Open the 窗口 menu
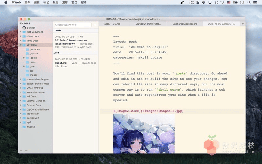The width and height of the screenshot is (262, 164). 74,2
